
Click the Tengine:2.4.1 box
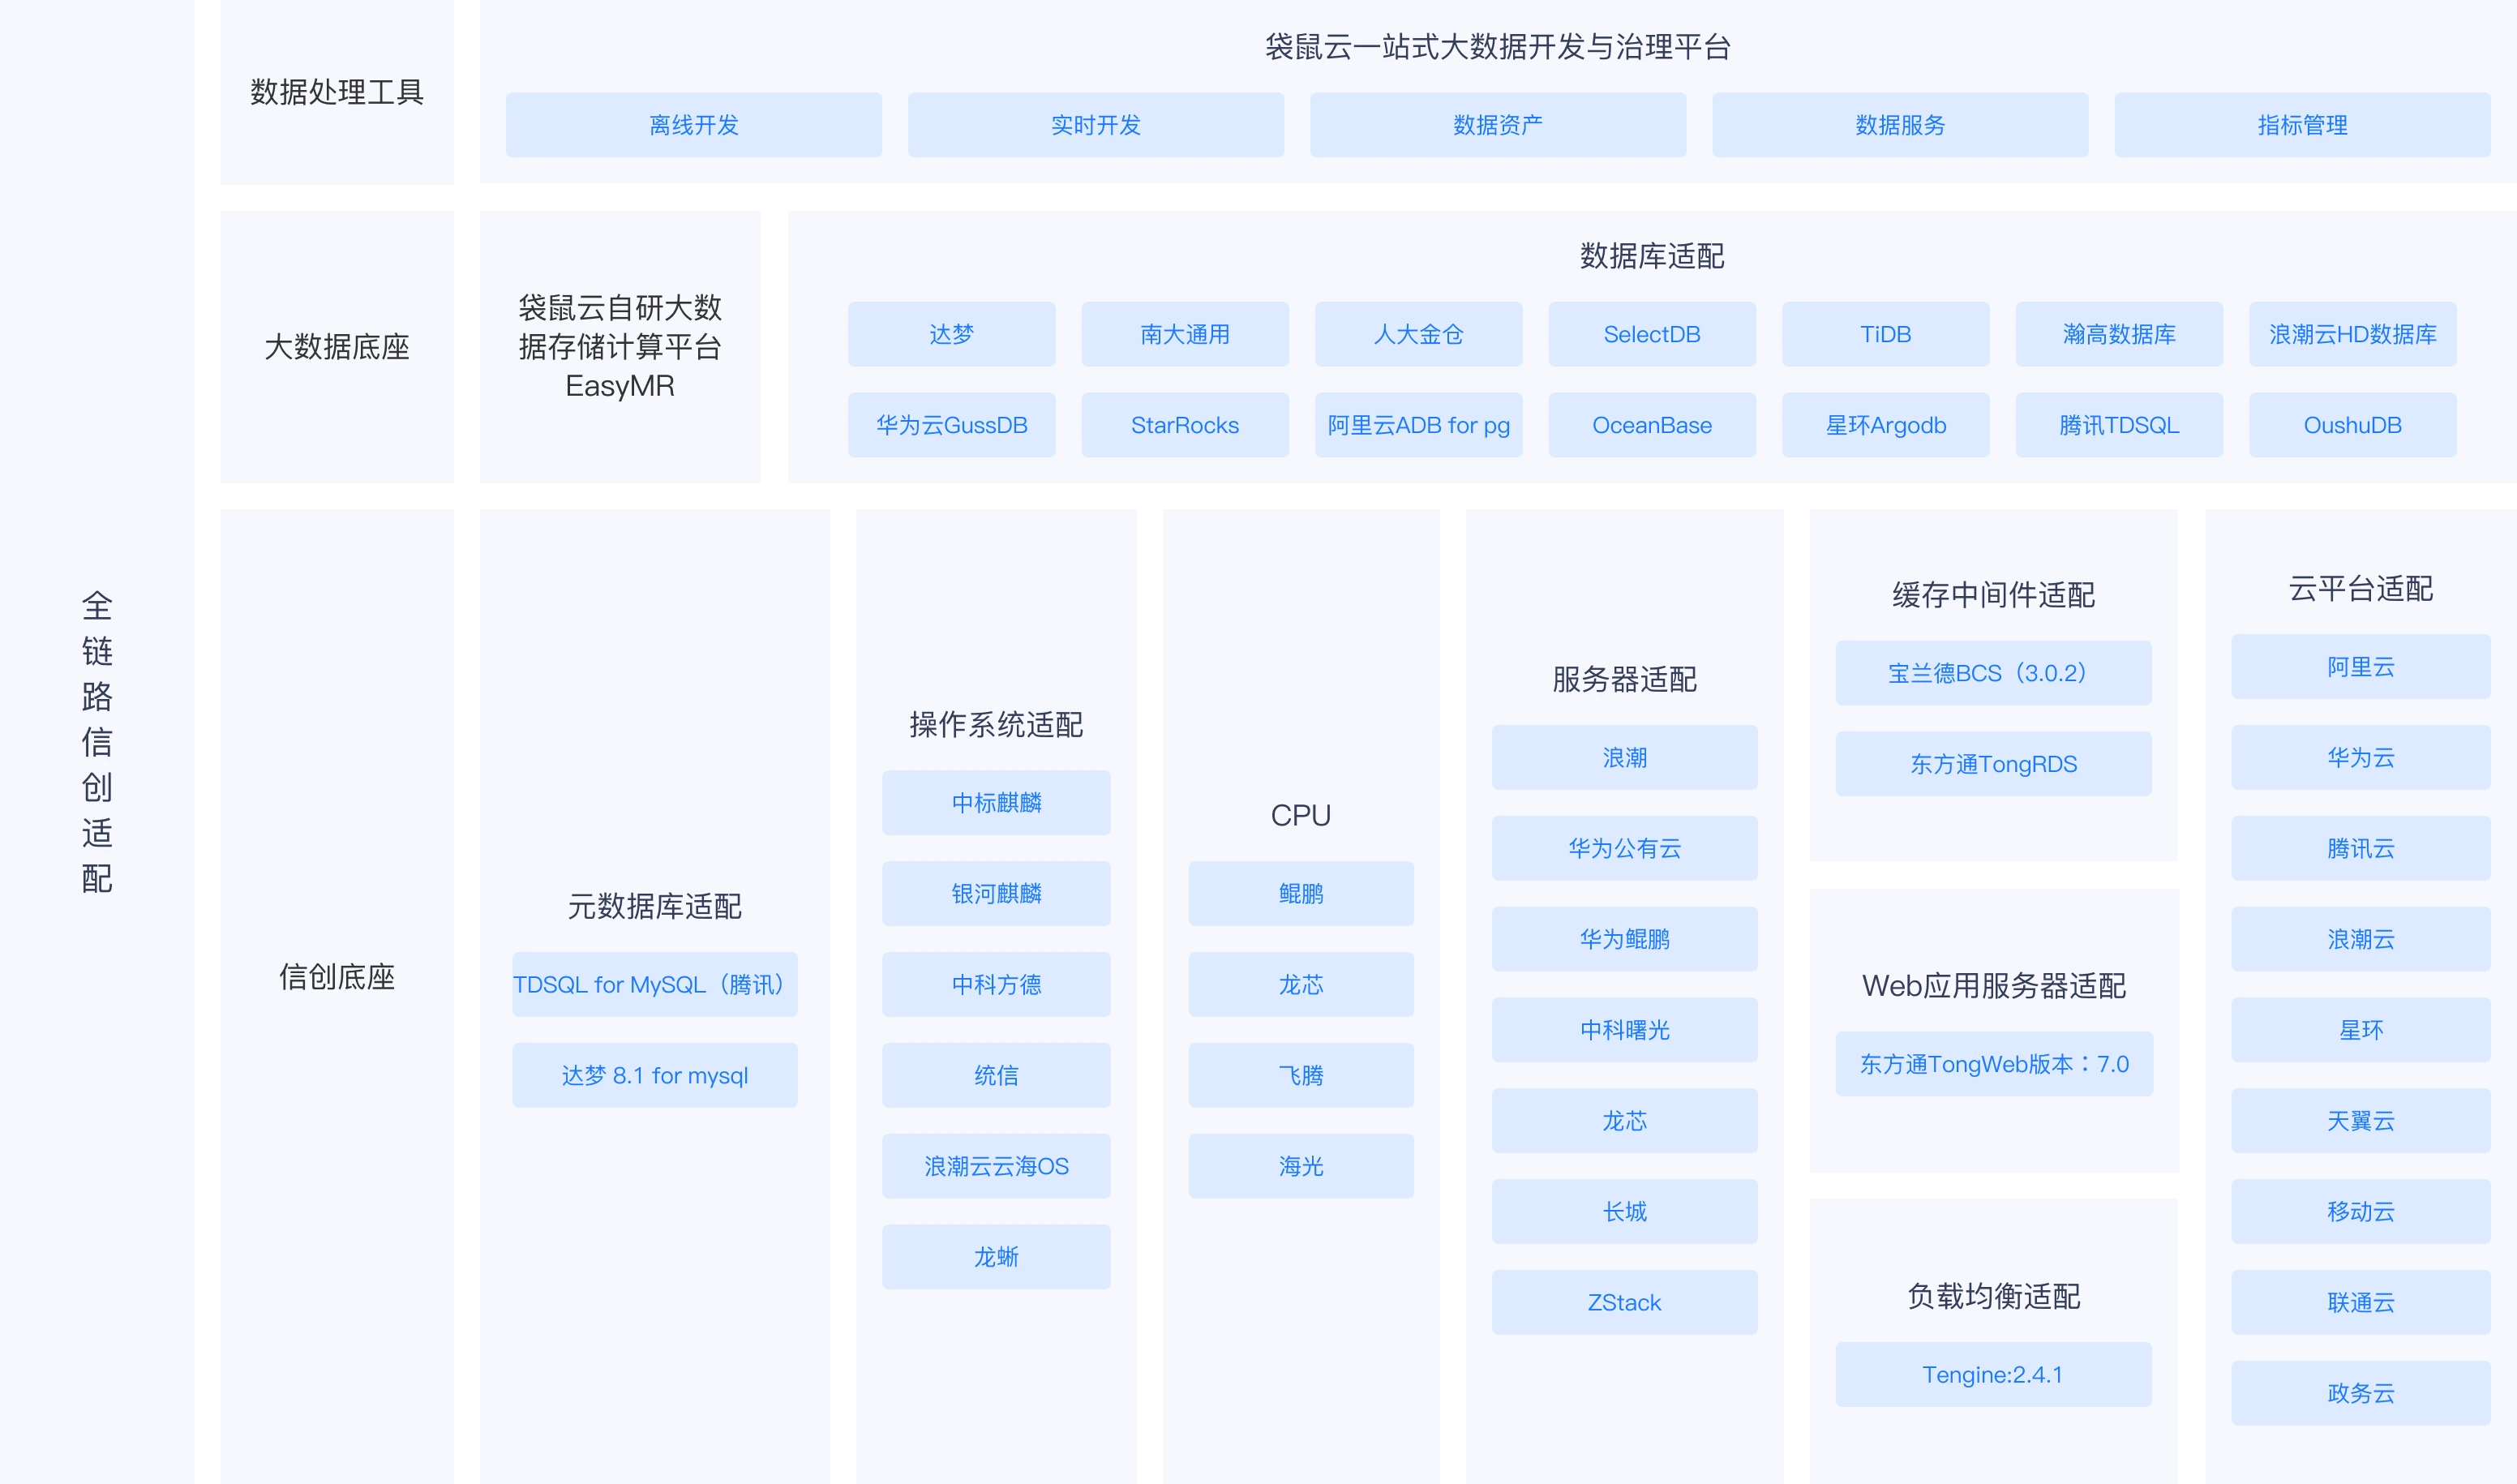[1993, 1375]
